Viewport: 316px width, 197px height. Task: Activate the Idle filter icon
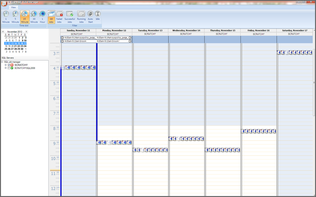(x=98, y=15)
